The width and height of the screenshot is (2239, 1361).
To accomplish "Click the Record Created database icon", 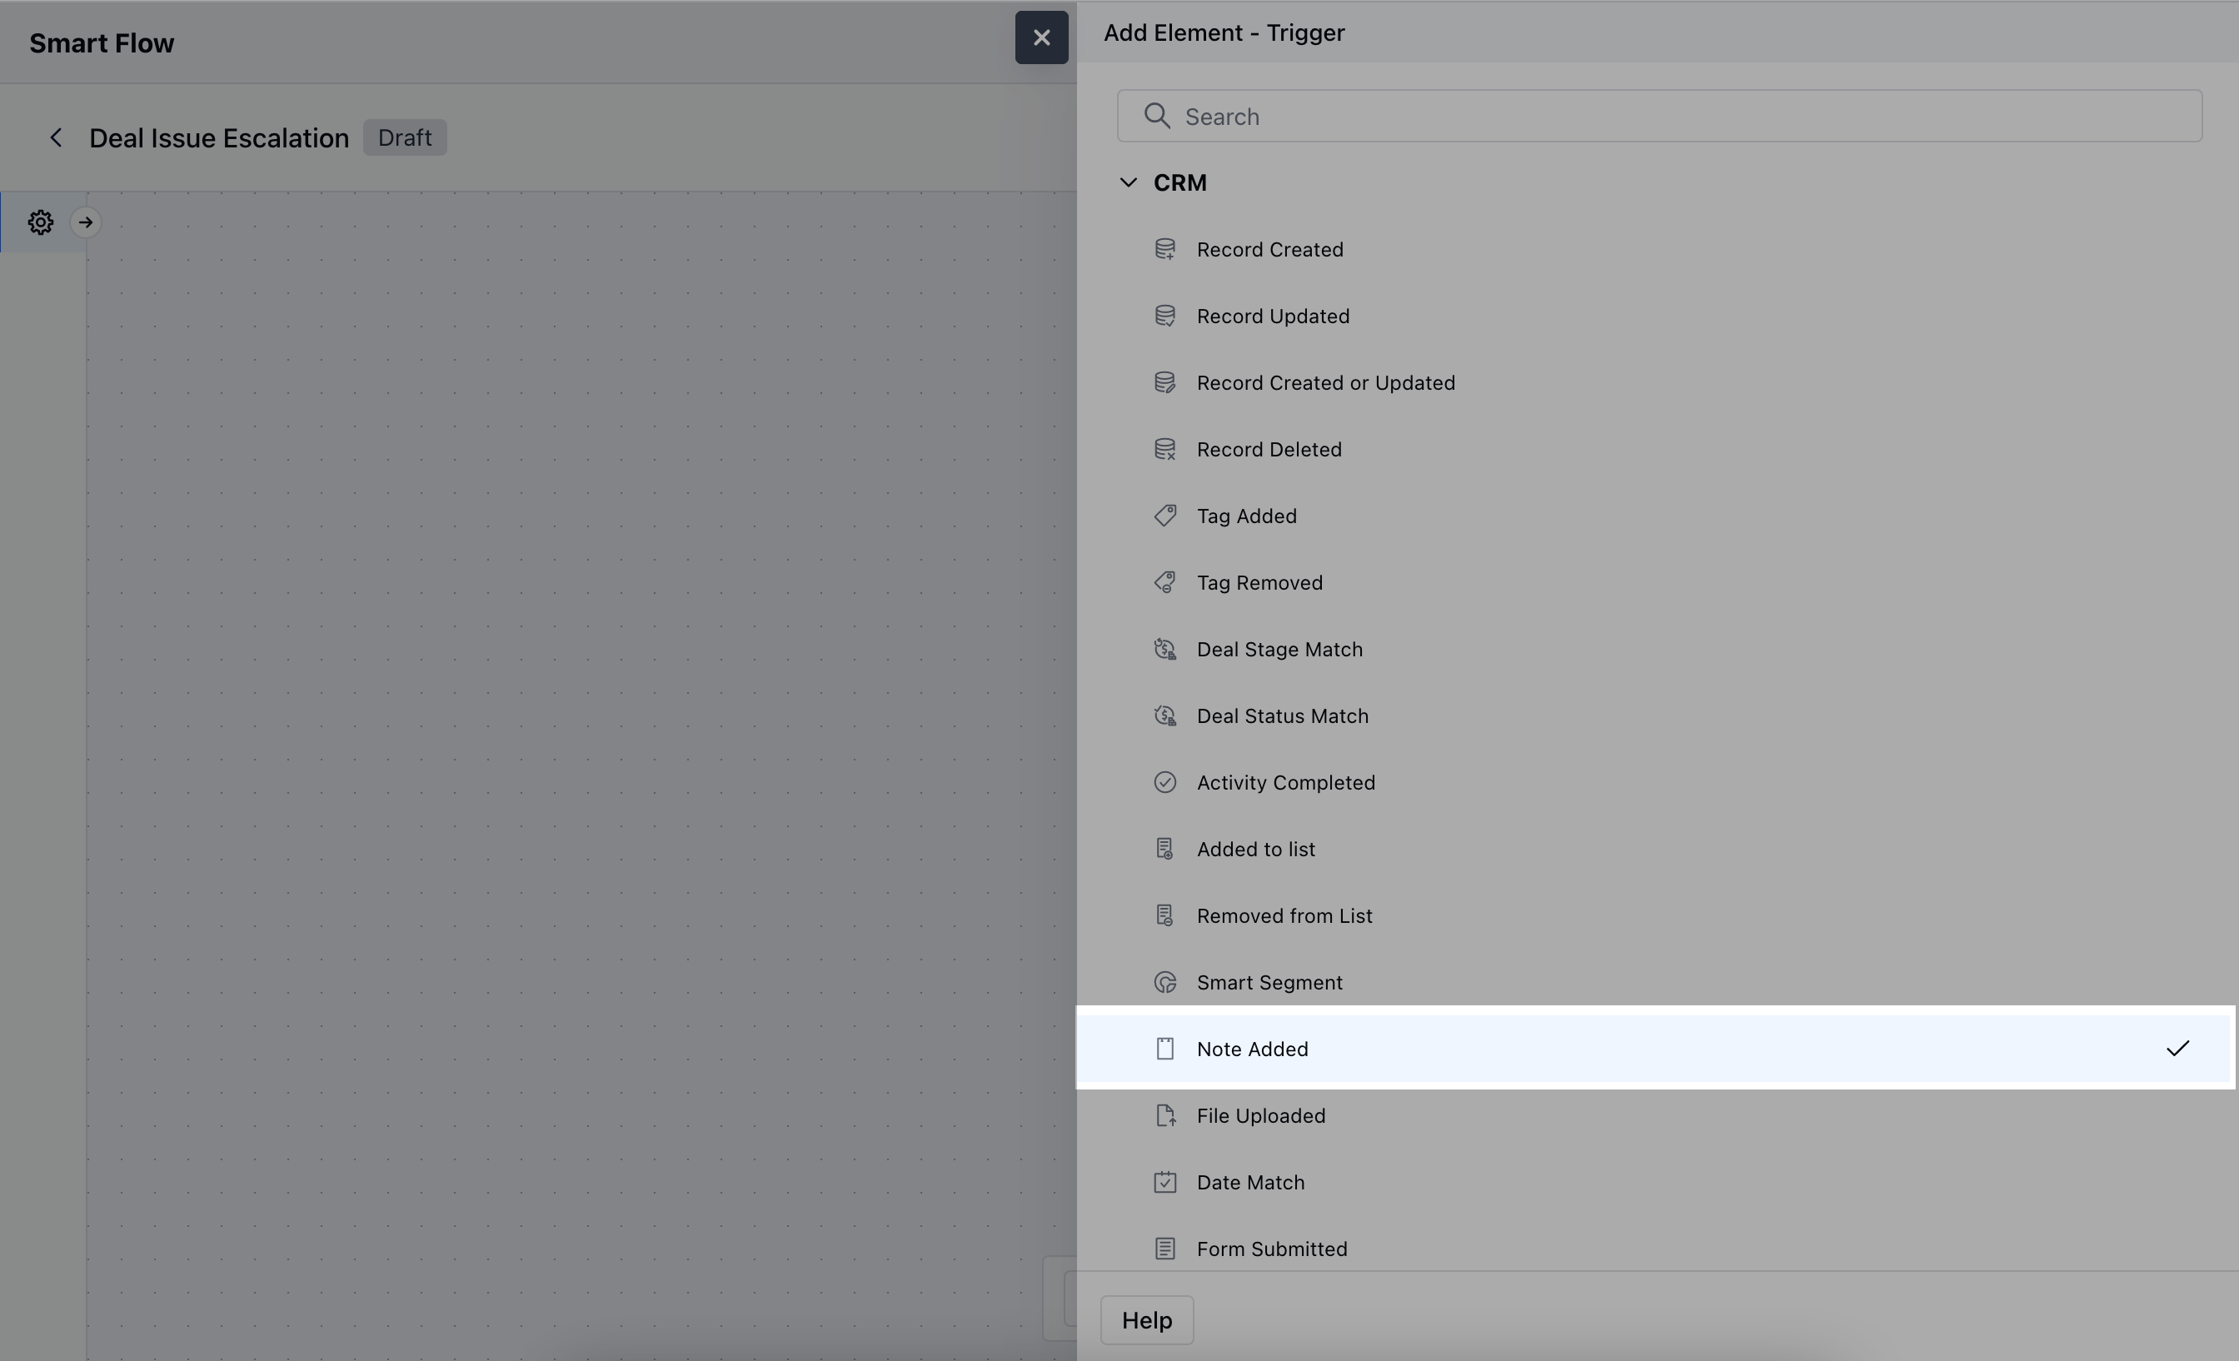I will tap(1165, 249).
